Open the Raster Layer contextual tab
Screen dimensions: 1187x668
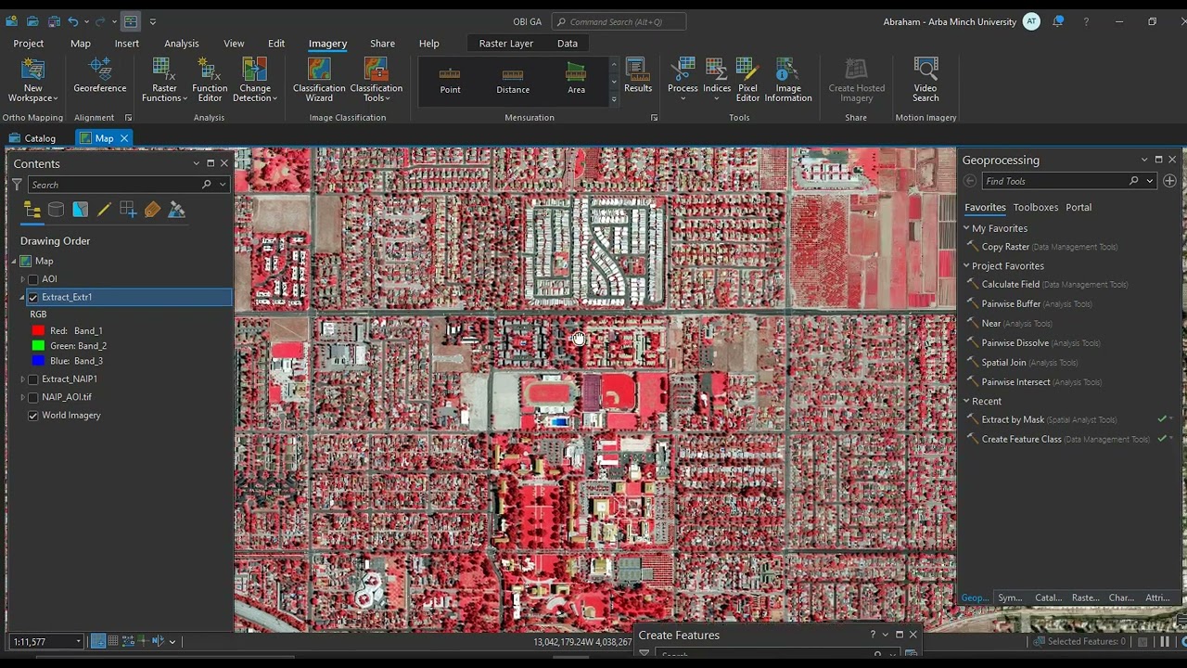(506, 44)
